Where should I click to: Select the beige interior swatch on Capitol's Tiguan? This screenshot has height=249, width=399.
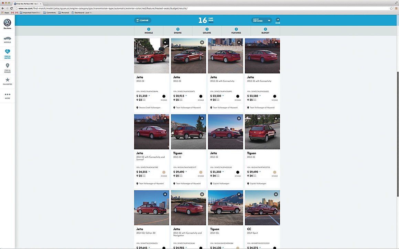274,172
